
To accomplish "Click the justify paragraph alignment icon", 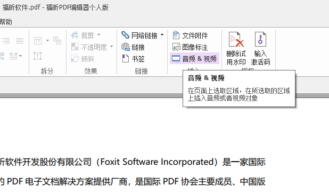I will [20, 41].
